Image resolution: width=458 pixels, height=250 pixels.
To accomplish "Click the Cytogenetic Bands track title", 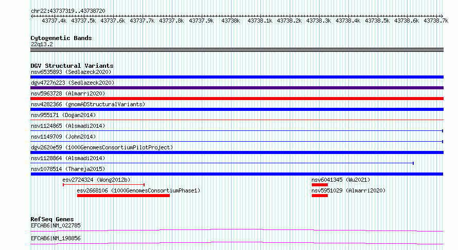I will [61, 38].
